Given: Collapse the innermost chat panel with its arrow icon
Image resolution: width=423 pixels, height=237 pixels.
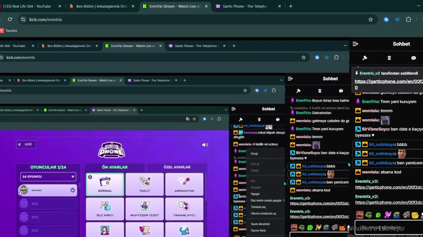Looking at the screenshot, I should pyautogui.click(x=233, y=109).
